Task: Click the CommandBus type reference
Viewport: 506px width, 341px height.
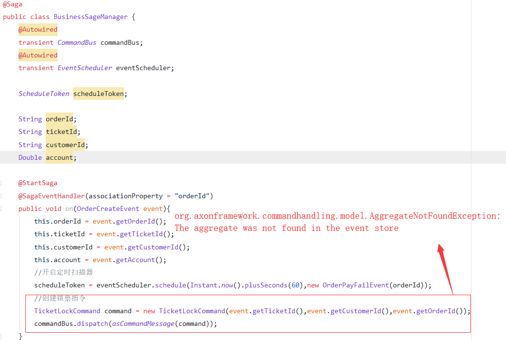Action: click(x=77, y=42)
